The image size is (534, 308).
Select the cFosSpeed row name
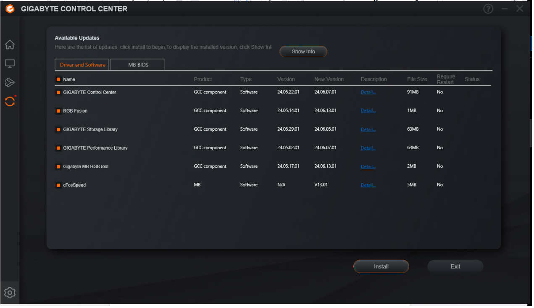[74, 185]
